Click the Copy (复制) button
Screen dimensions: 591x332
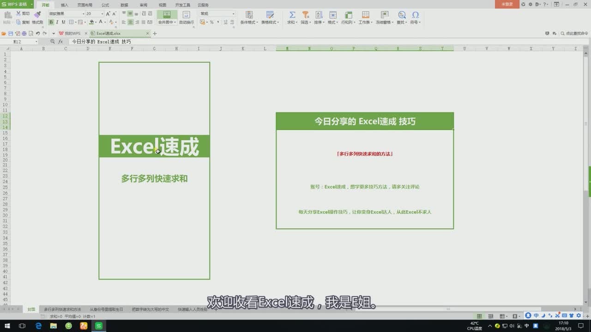tap(23, 22)
